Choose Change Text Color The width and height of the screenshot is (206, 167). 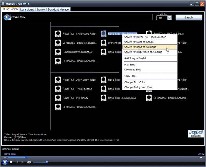150,82
